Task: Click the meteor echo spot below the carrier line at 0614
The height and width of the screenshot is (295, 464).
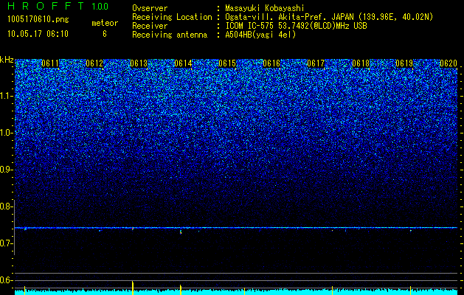Action: [x=181, y=232]
